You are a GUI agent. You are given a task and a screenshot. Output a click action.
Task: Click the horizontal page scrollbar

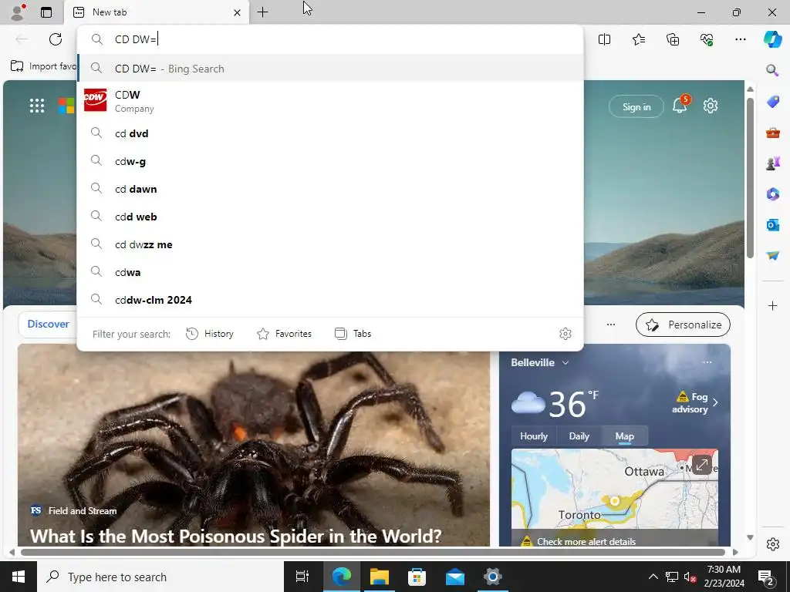(373, 552)
